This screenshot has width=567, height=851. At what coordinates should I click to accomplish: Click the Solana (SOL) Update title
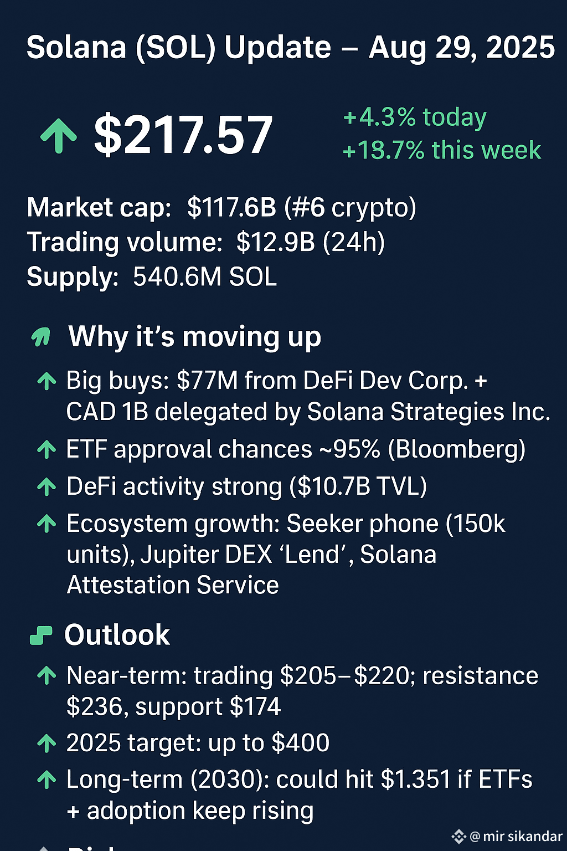click(291, 48)
